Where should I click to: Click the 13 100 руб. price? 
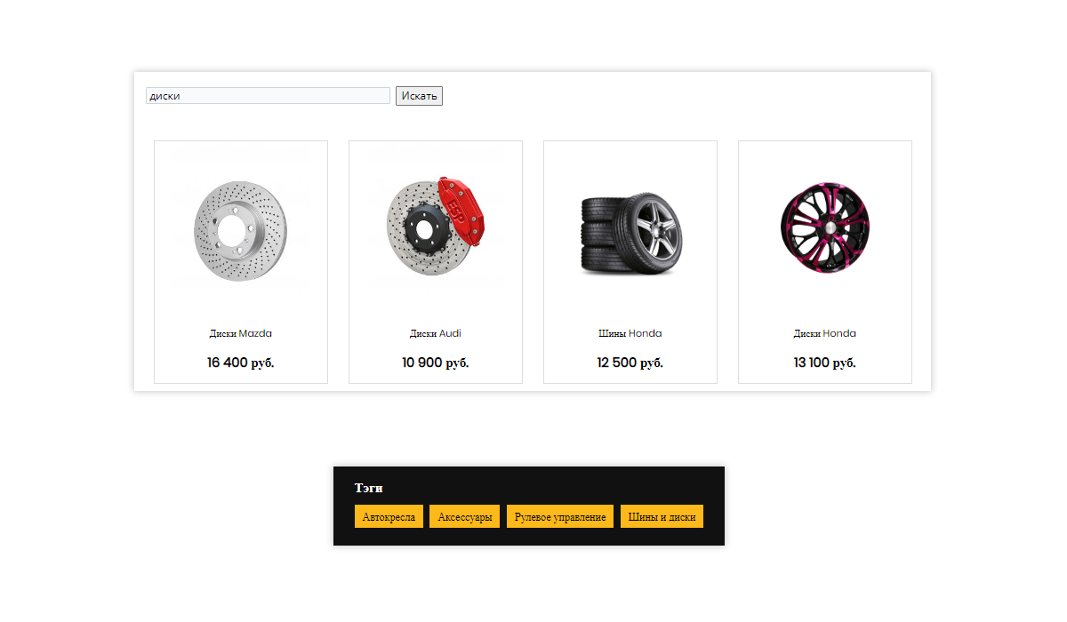(825, 363)
